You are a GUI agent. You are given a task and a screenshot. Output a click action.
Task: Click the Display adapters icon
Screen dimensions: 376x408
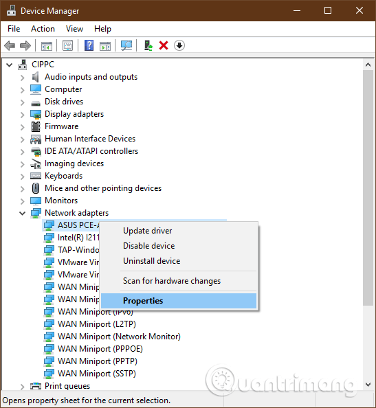[x=36, y=114]
